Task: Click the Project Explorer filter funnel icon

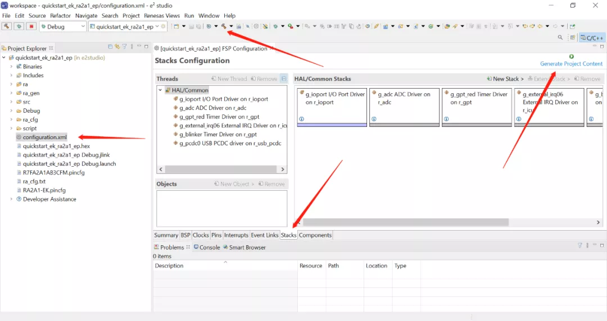Action: pos(124,47)
